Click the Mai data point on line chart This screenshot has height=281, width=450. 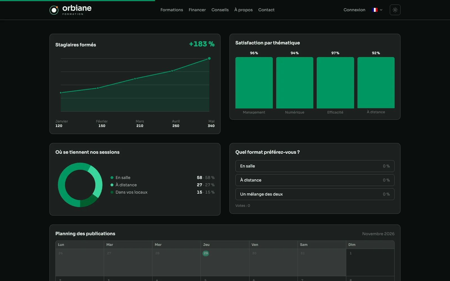pyautogui.click(x=209, y=58)
